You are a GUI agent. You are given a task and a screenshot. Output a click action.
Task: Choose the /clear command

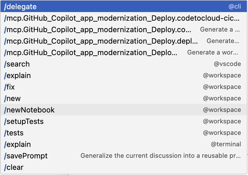pos(14,167)
